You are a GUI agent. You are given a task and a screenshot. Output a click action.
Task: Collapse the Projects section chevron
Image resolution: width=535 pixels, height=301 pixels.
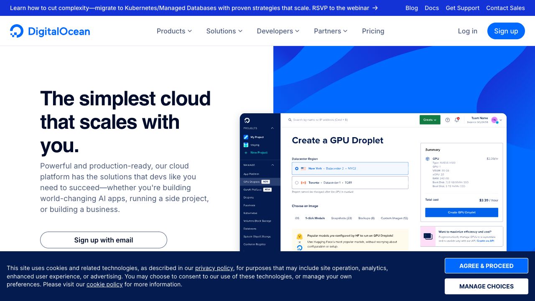273,128
